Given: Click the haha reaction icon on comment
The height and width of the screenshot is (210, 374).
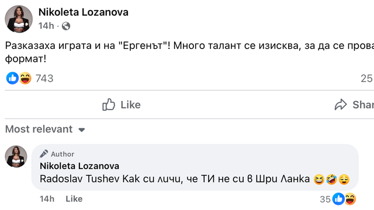Looking at the screenshot, I should coord(350,199).
